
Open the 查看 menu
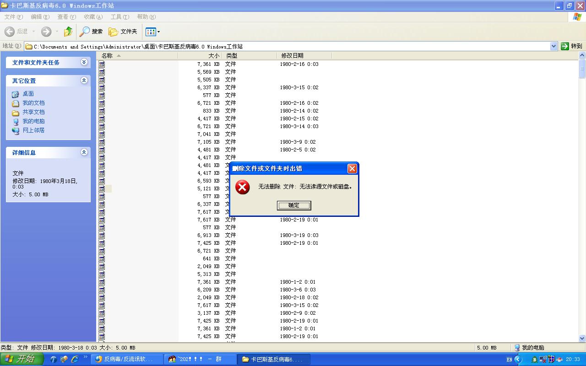point(66,17)
